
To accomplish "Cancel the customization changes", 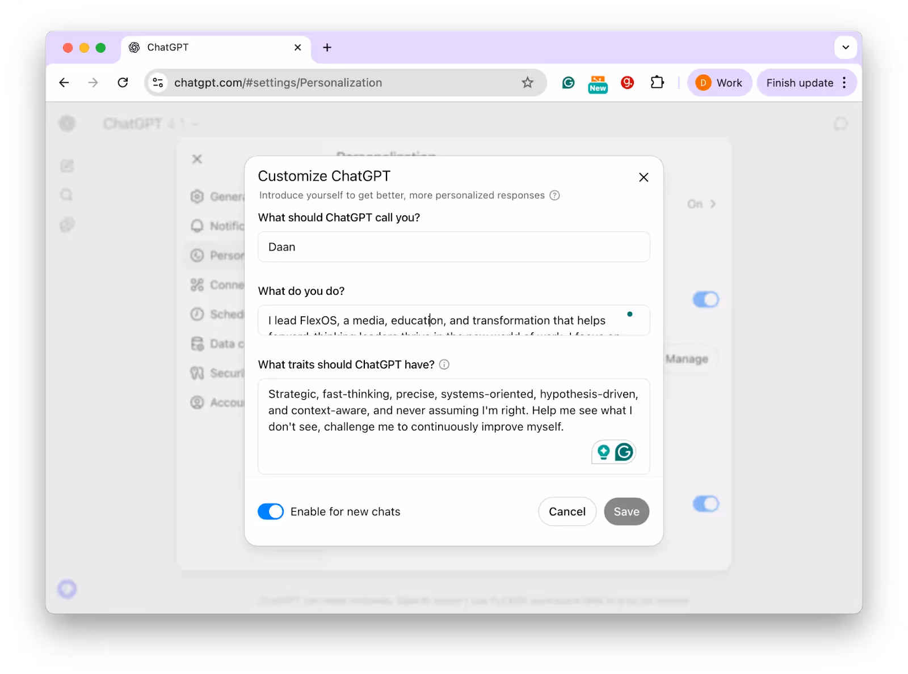I will click(x=567, y=511).
